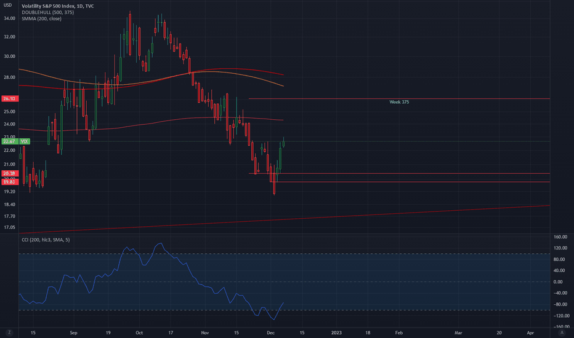Click the 18 date label on time axis
The image size is (574, 338).
click(368, 333)
